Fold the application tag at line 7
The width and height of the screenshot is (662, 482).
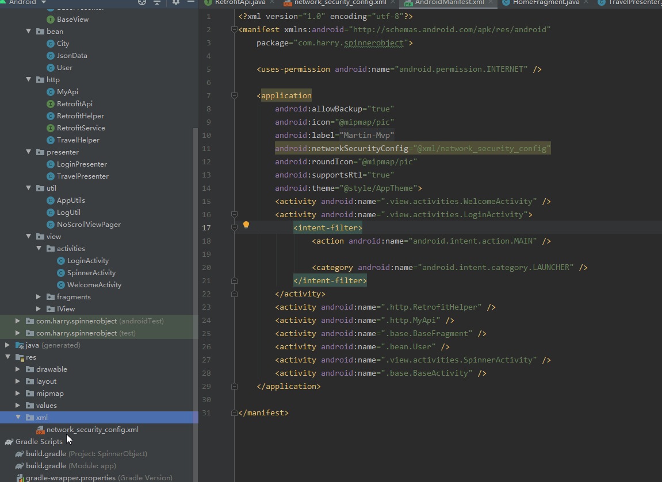[234, 96]
